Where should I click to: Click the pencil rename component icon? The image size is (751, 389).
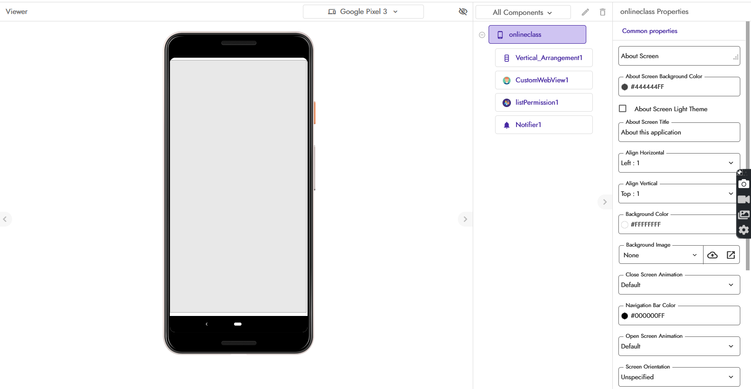tap(585, 12)
